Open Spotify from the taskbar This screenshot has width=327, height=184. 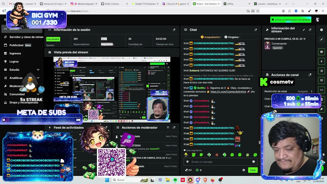click(x=175, y=180)
